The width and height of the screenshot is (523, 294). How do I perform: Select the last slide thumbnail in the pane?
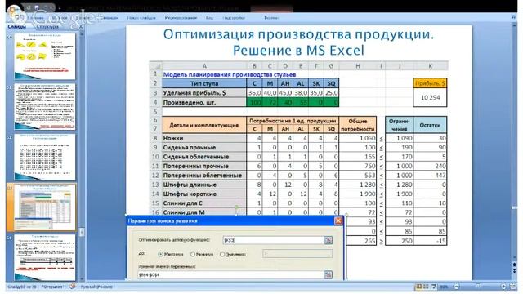tap(45, 258)
